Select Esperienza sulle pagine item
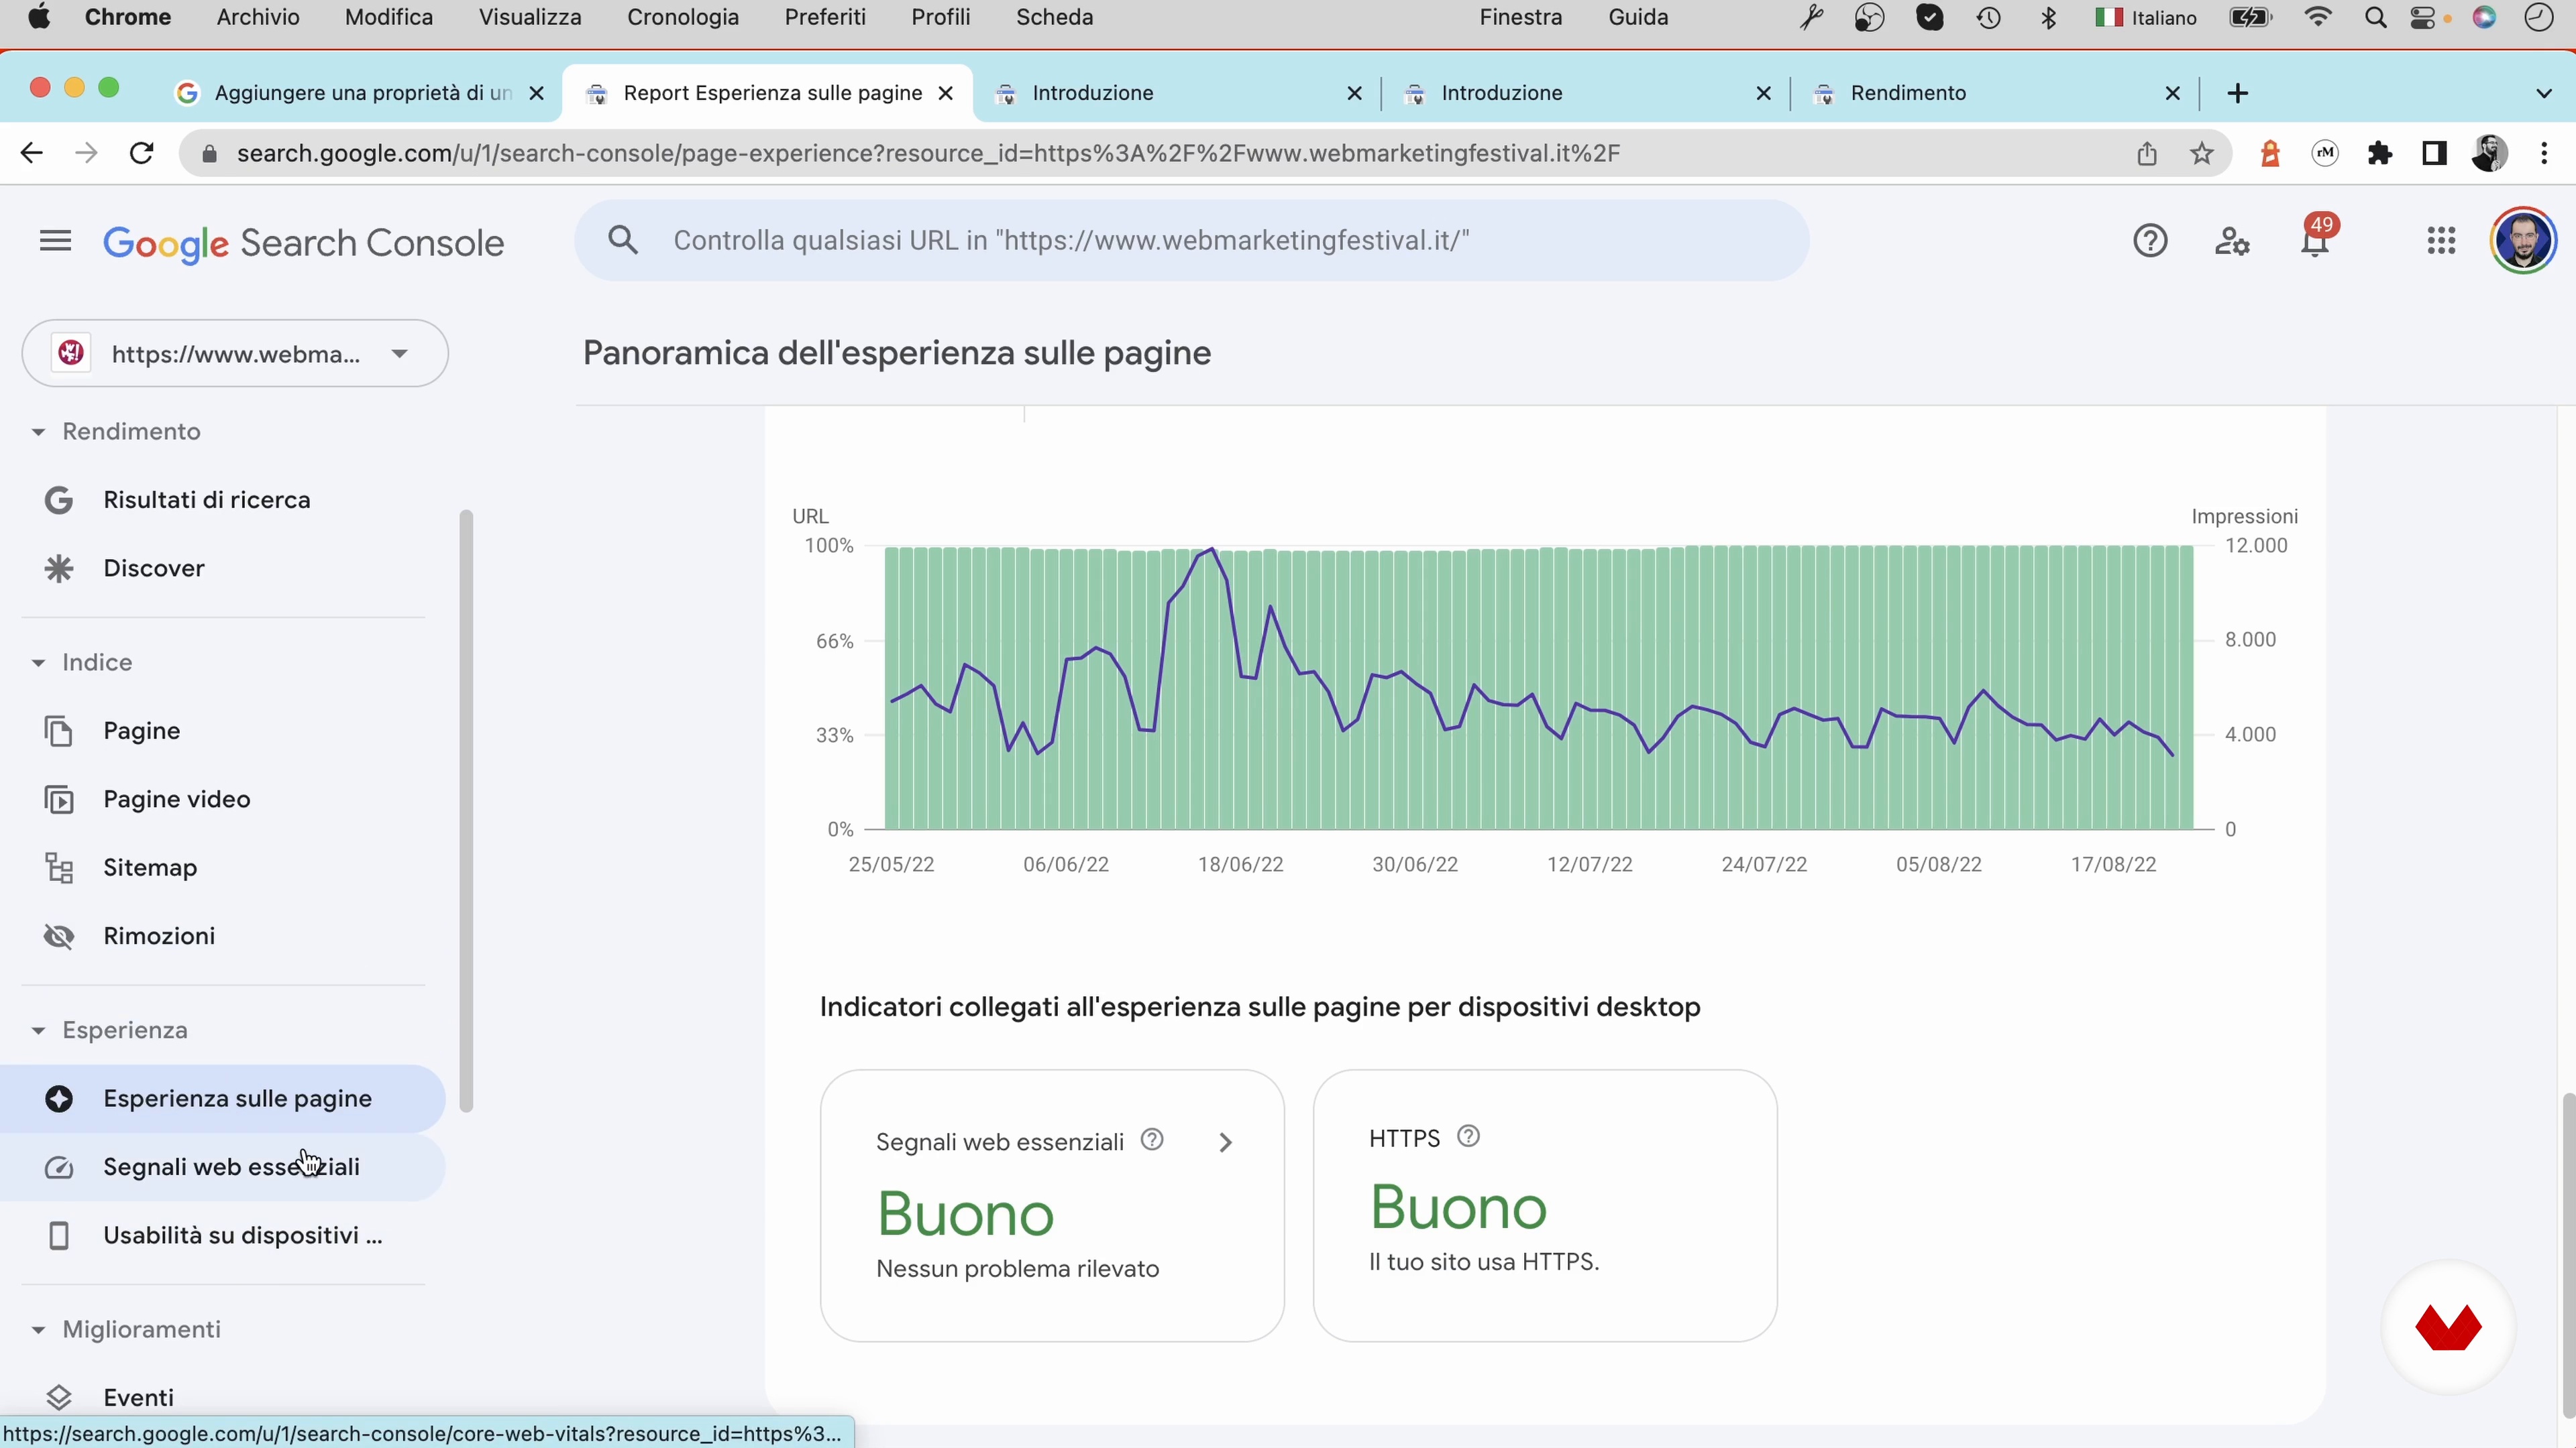2576x1448 pixels. point(222,1098)
